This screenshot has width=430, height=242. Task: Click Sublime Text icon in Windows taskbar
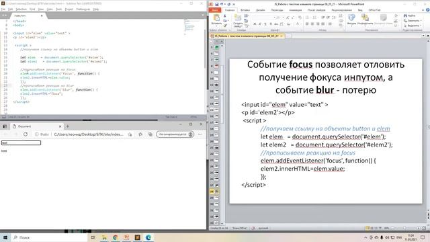137,237
